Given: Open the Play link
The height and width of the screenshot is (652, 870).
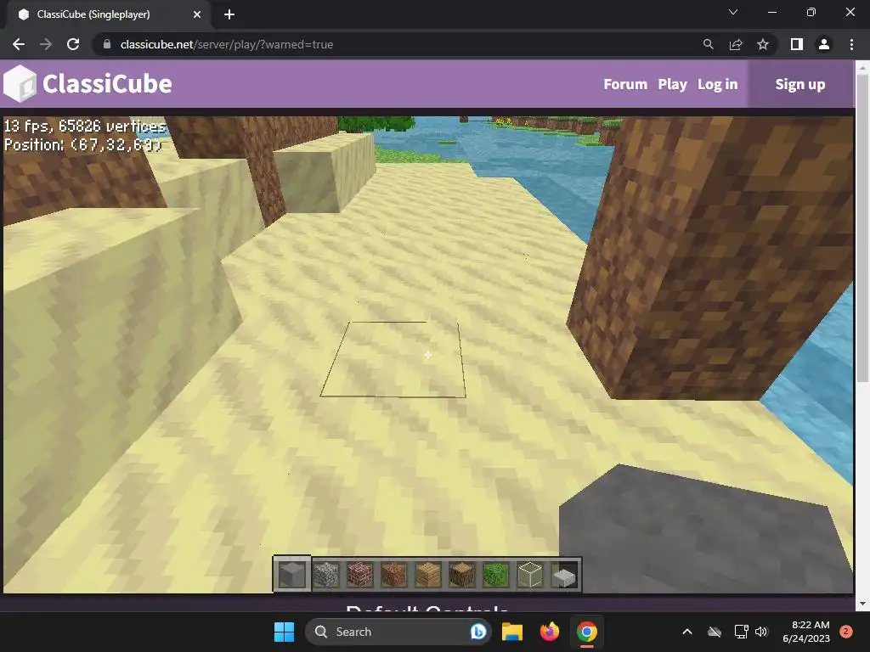Looking at the screenshot, I should tap(673, 84).
